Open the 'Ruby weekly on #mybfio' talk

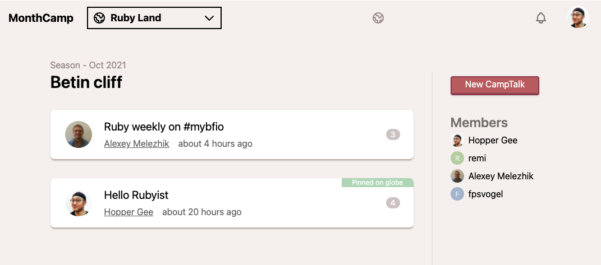[x=164, y=127]
